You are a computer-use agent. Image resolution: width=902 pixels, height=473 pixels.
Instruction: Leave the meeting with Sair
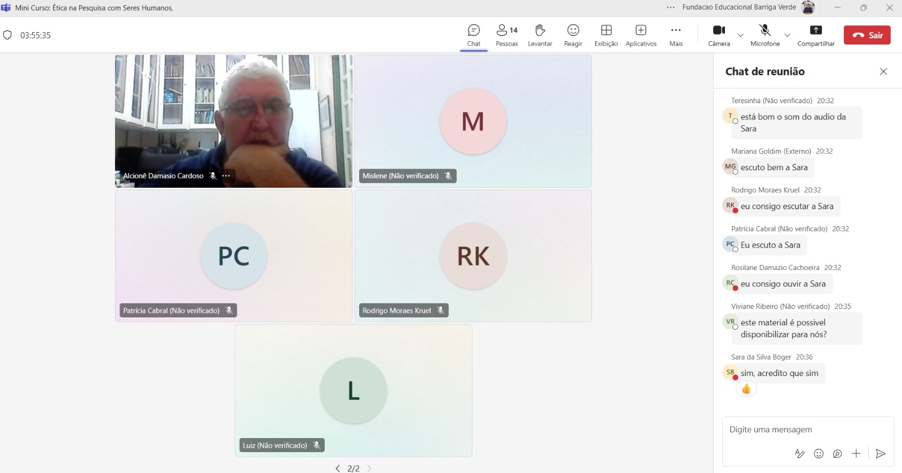click(867, 35)
